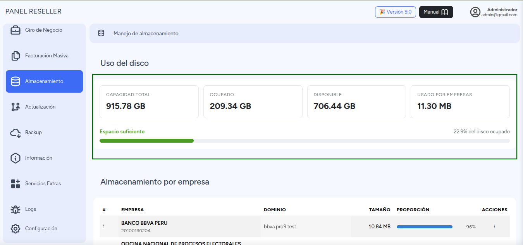Viewport: 523px width, 245px height.
Task: Click the branch icon for Actualización
Action: [15, 107]
